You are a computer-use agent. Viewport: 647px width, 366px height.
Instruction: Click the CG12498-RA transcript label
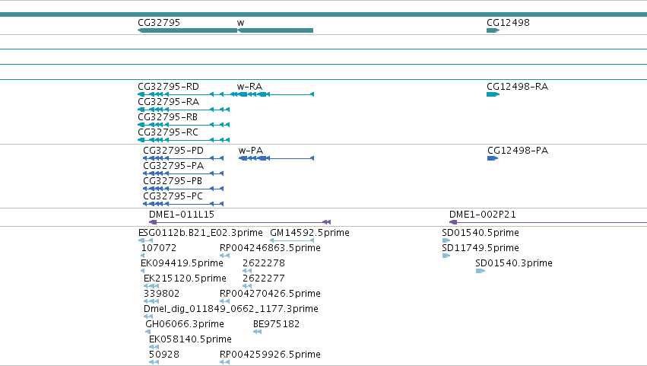tap(518, 87)
